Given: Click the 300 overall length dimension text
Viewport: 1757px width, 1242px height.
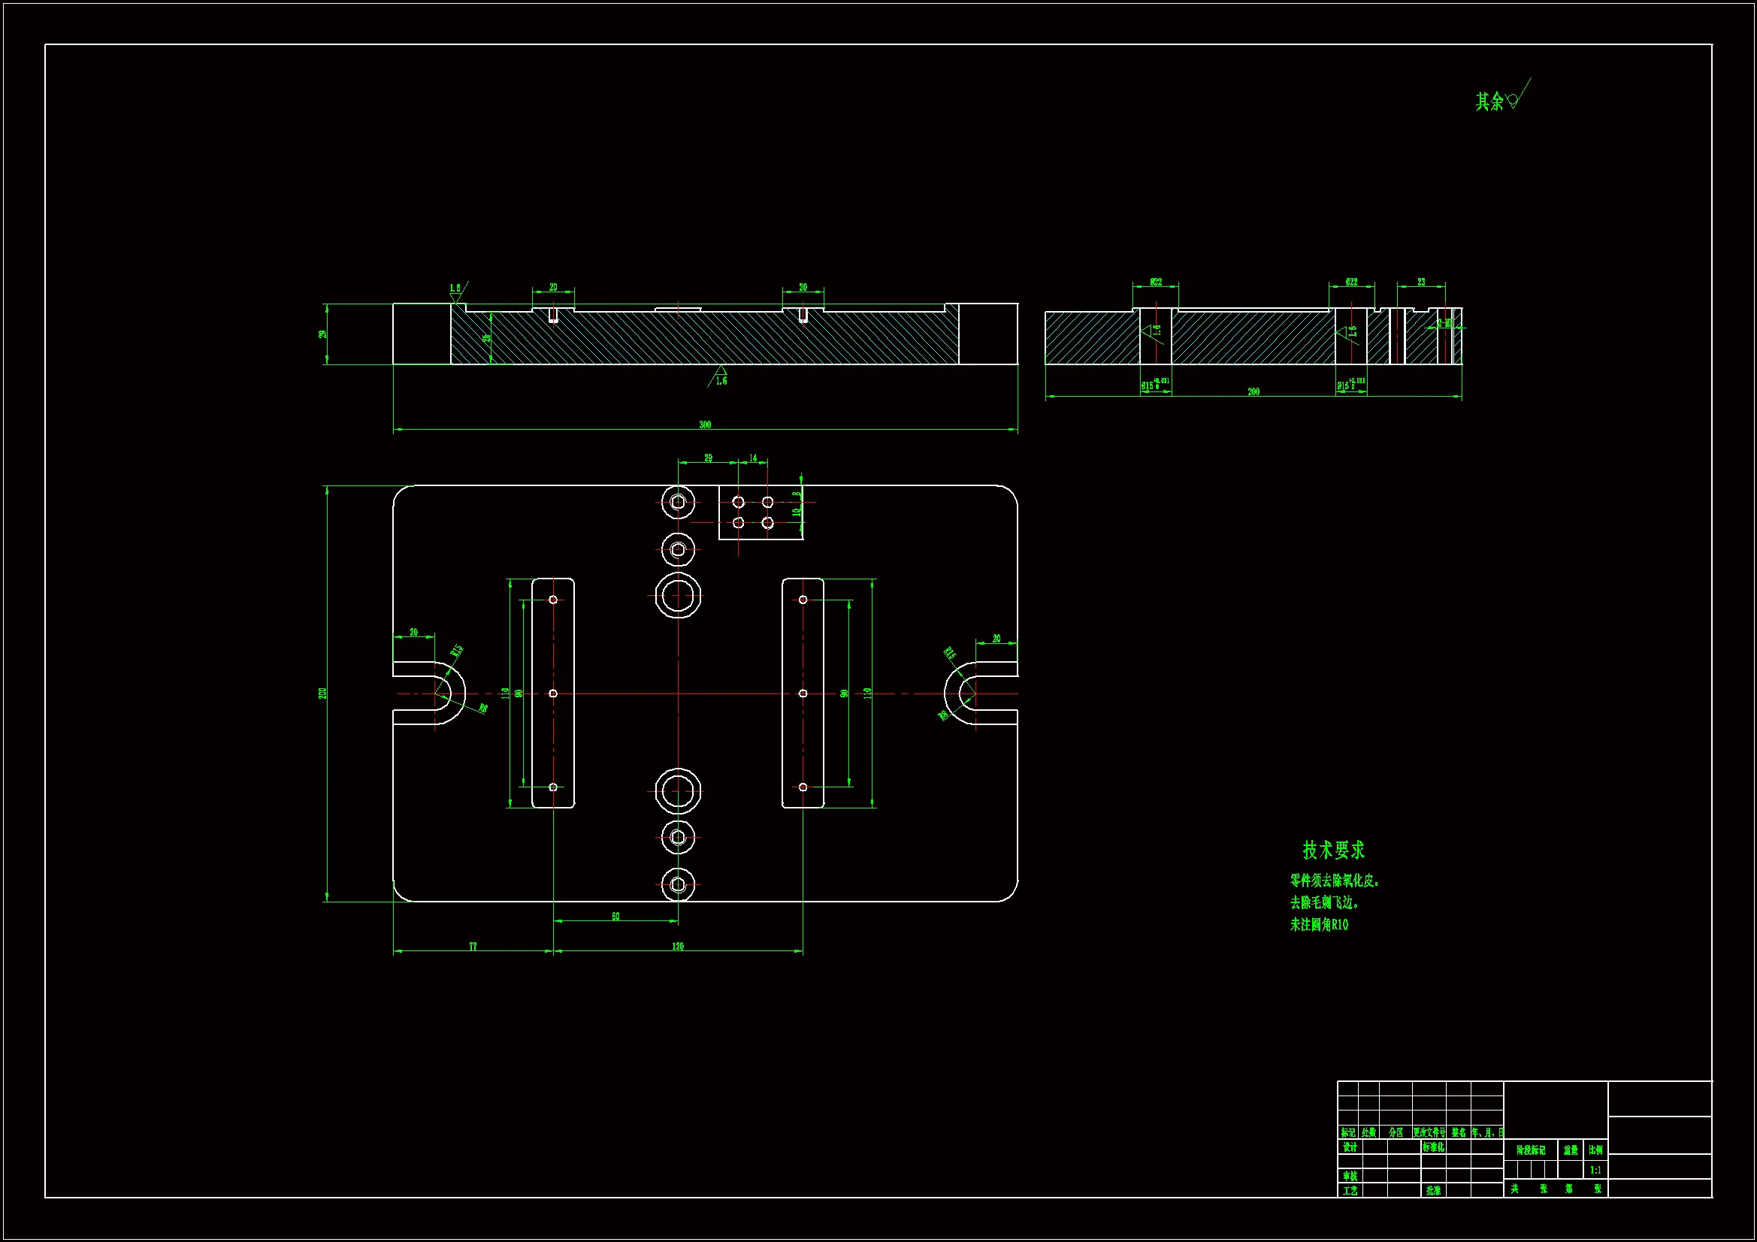Looking at the screenshot, I should pyautogui.click(x=705, y=425).
